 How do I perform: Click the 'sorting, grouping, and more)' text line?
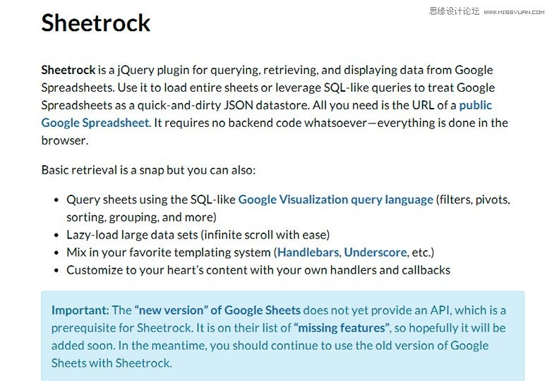pos(141,217)
